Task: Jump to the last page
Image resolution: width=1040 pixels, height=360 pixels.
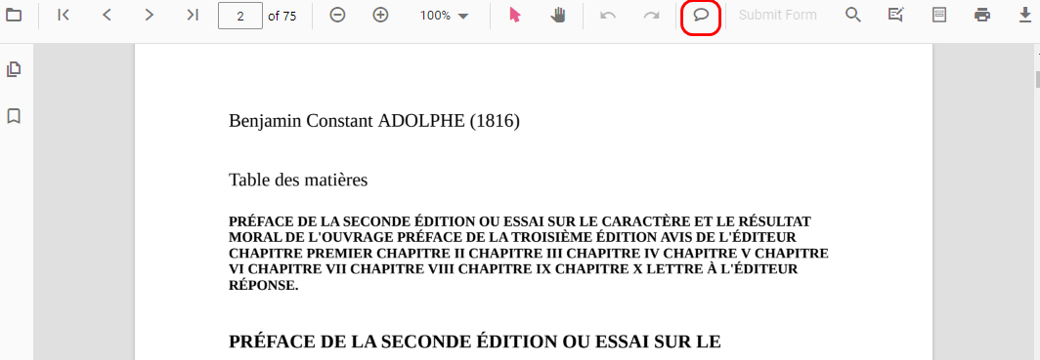Action: (x=193, y=15)
